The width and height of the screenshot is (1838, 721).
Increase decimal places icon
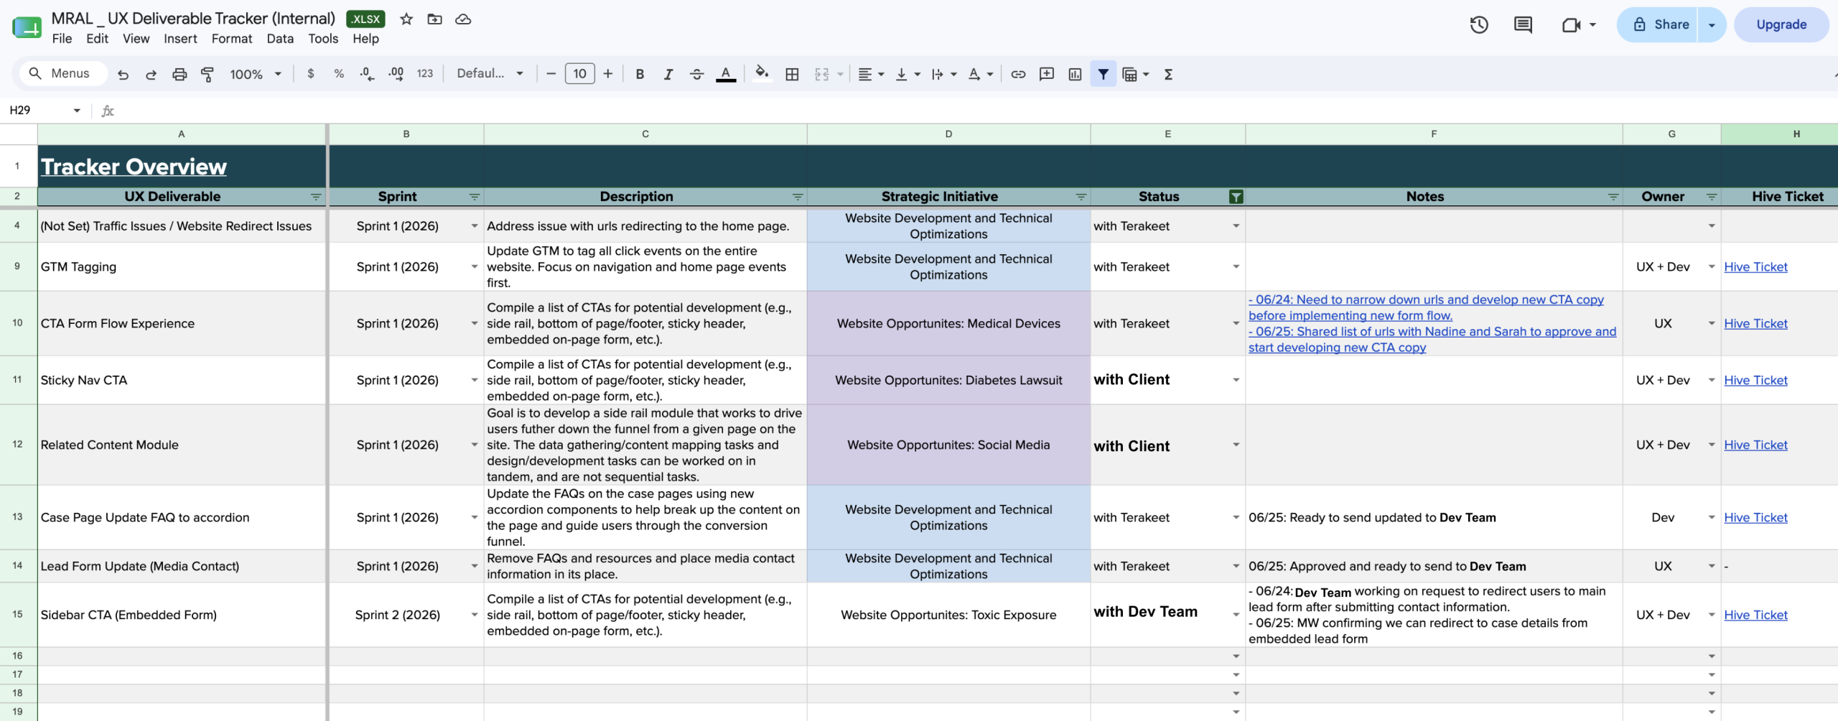coord(396,74)
